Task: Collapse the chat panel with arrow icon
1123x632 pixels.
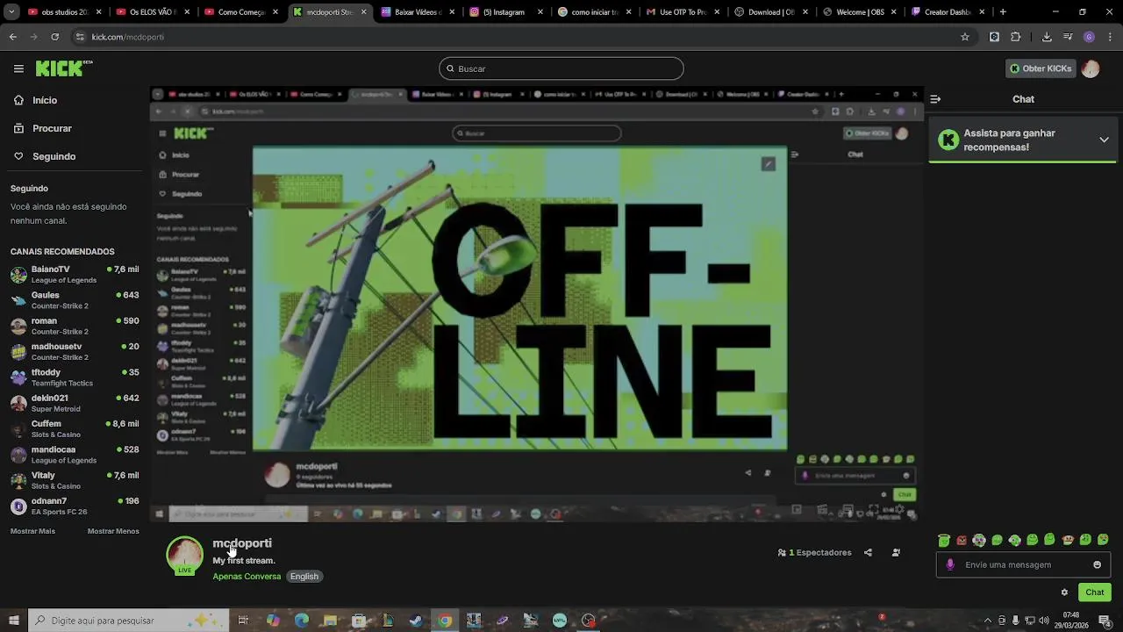Action: pyautogui.click(x=935, y=99)
